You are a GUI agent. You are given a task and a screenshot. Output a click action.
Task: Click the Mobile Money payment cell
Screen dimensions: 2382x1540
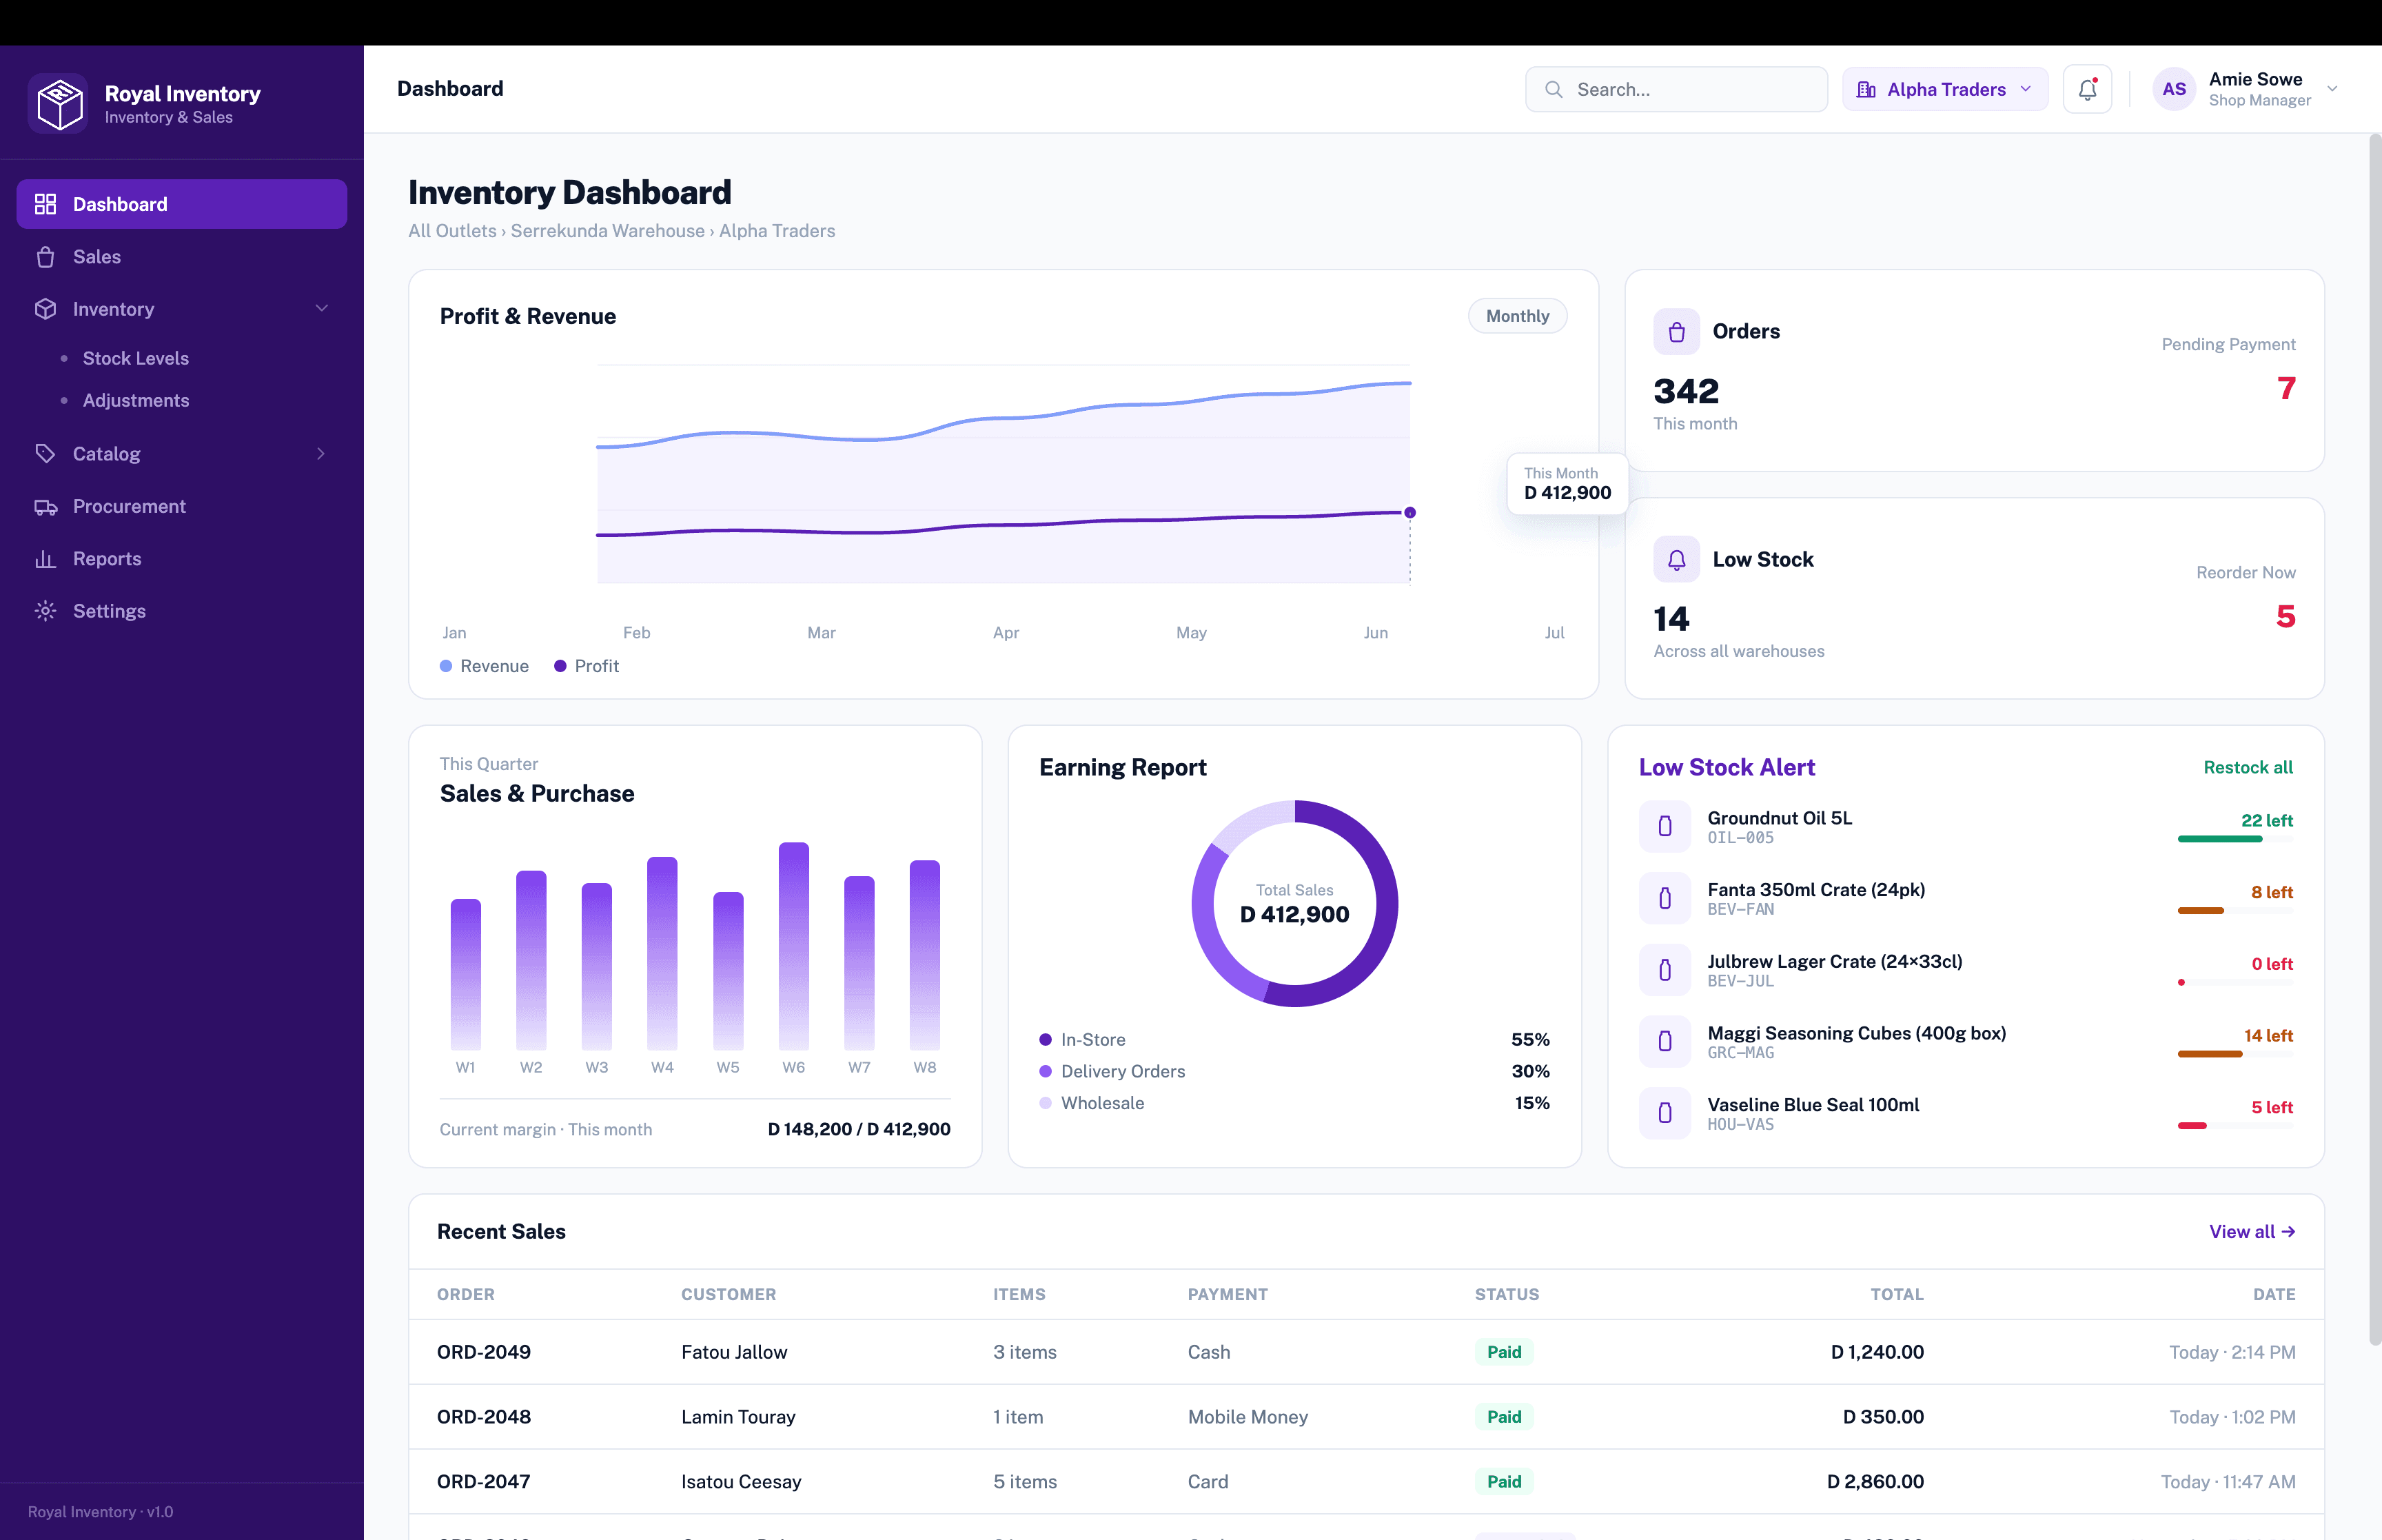click(x=1248, y=1417)
